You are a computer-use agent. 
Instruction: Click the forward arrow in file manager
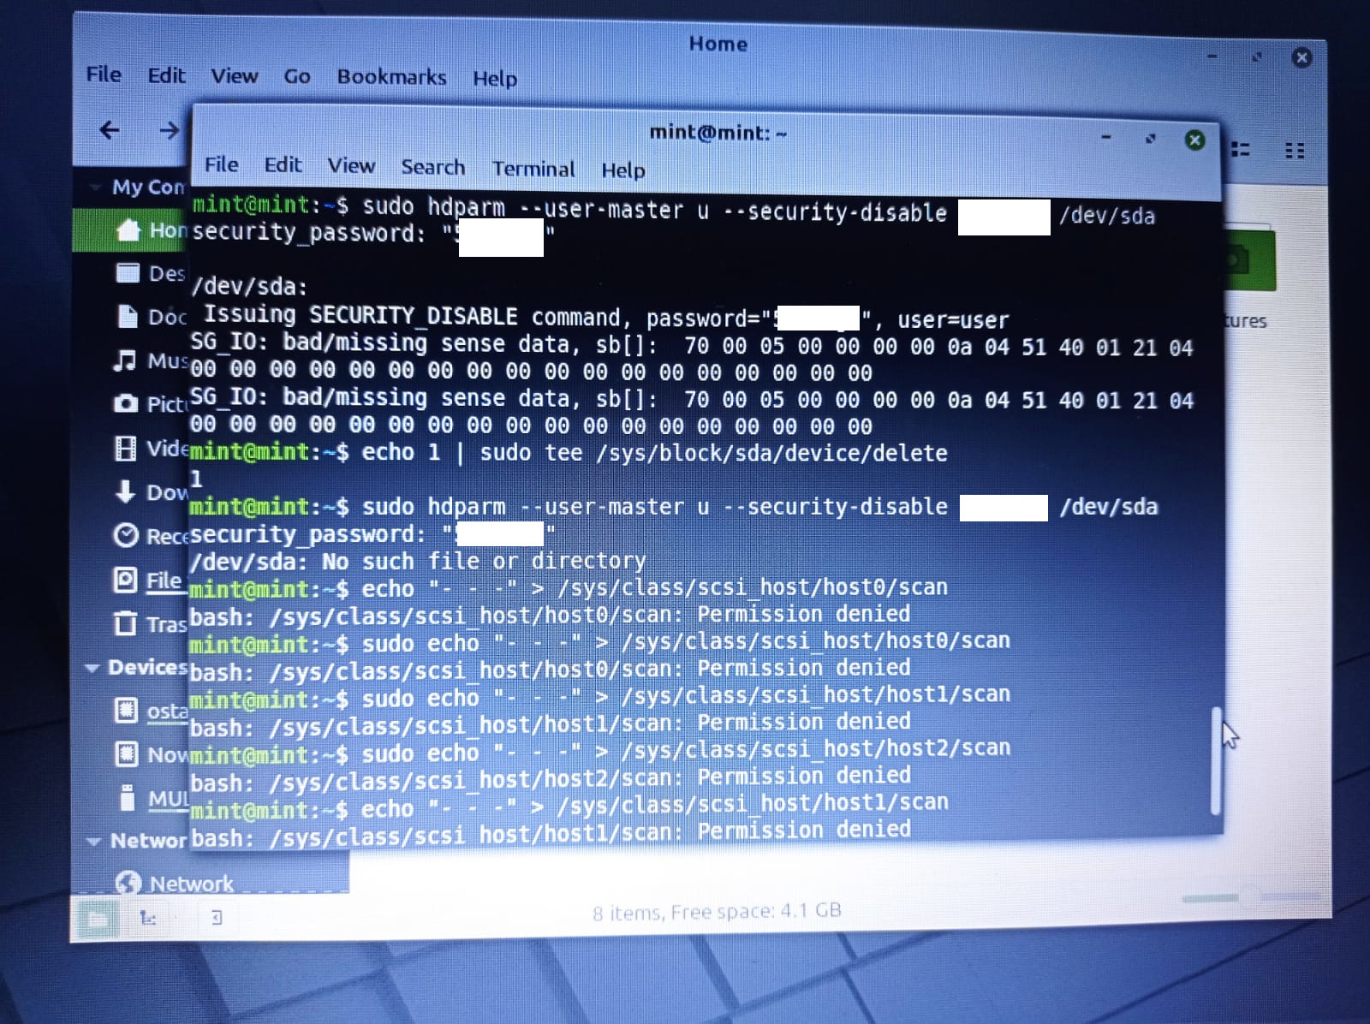click(169, 130)
